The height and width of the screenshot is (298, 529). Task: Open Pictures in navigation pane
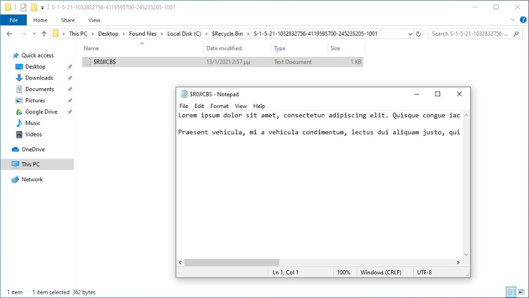click(35, 101)
